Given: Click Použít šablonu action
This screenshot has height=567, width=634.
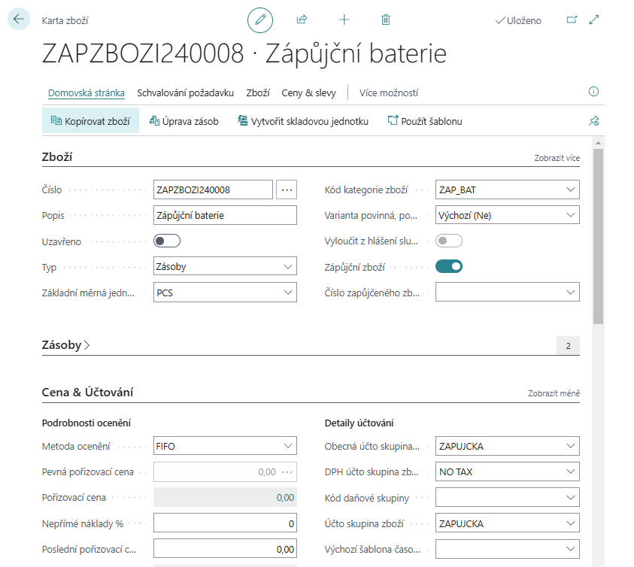Looking at the screenshot, I should [425, 121].
